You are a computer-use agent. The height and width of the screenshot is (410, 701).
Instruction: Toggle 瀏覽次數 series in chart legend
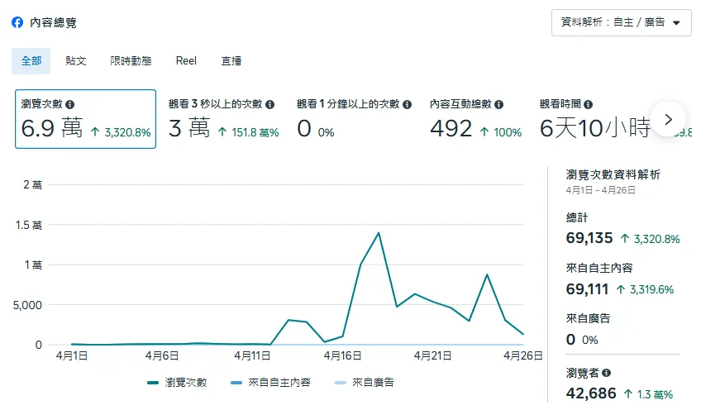pos(177,383)
